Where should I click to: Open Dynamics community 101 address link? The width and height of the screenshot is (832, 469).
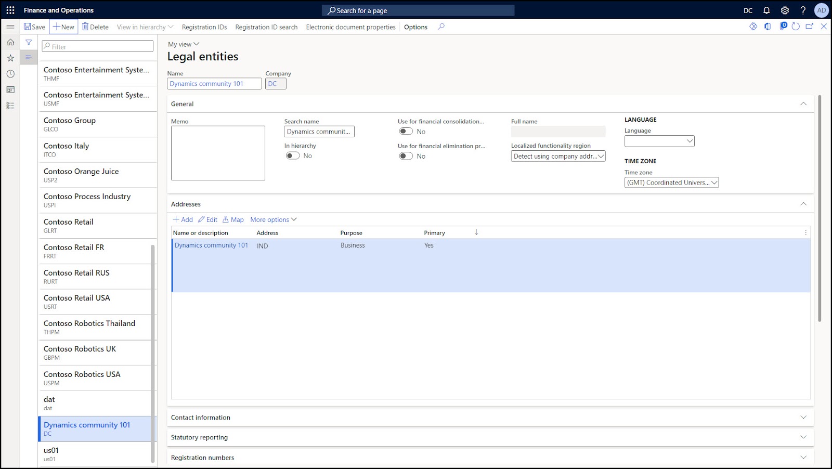point(211,245)
